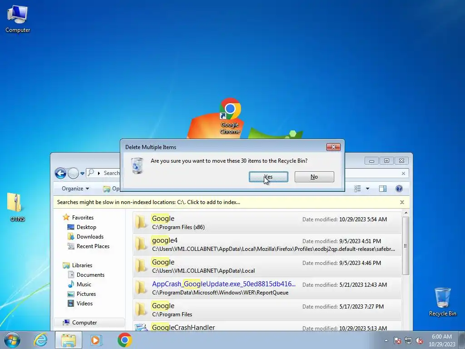The width and height of the screenshot is (465, 349).
Task: Select Libraries in the navigation pane
Action: click(82, 265)
